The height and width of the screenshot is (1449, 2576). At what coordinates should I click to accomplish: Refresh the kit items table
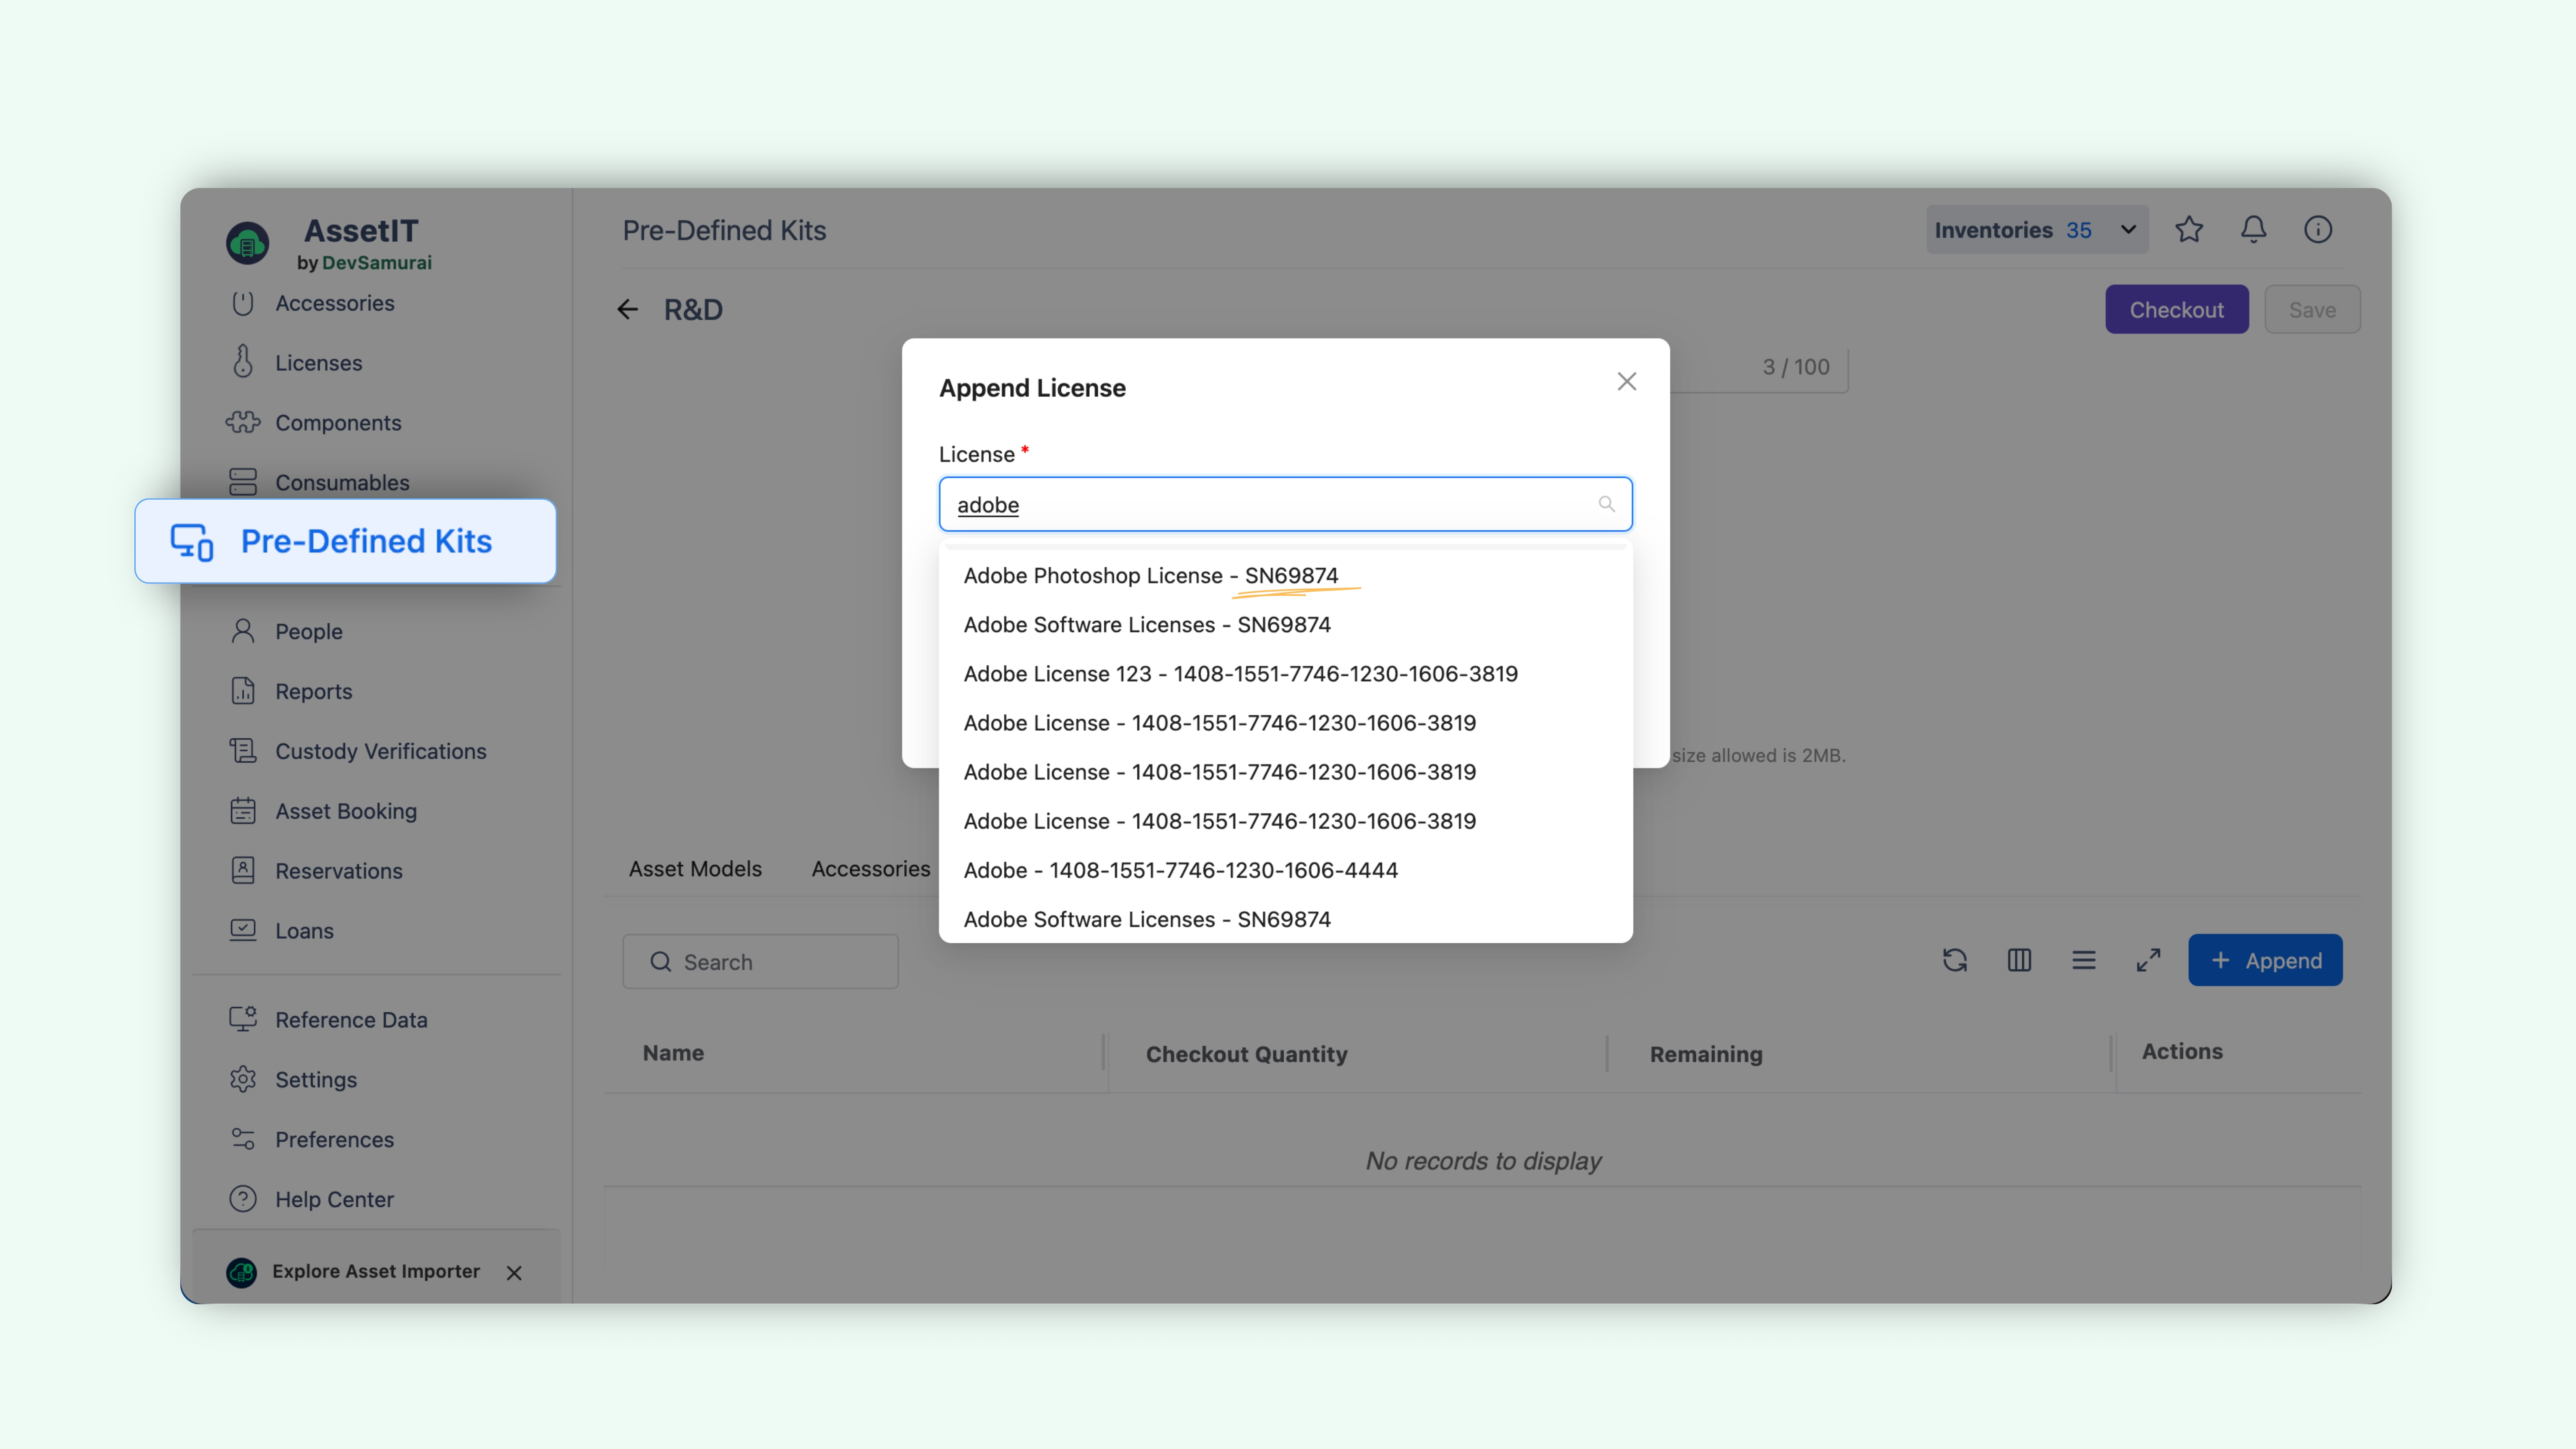(x=1956, y=960)
